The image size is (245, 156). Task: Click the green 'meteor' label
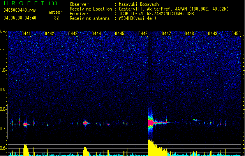point(55,12)
